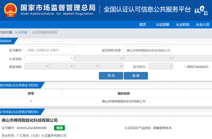Expand the fourth 国家地区 dropdown

111,66
